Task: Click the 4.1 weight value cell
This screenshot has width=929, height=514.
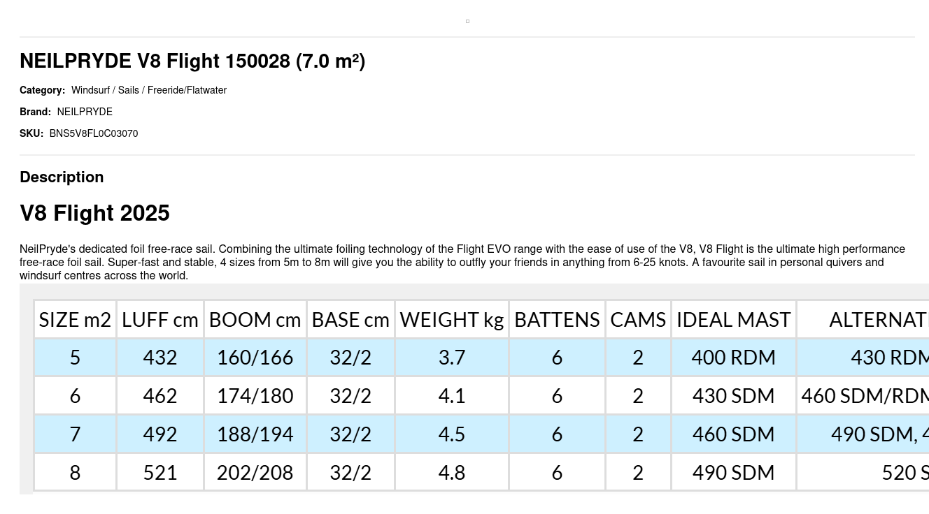Action: coord(452,396)
